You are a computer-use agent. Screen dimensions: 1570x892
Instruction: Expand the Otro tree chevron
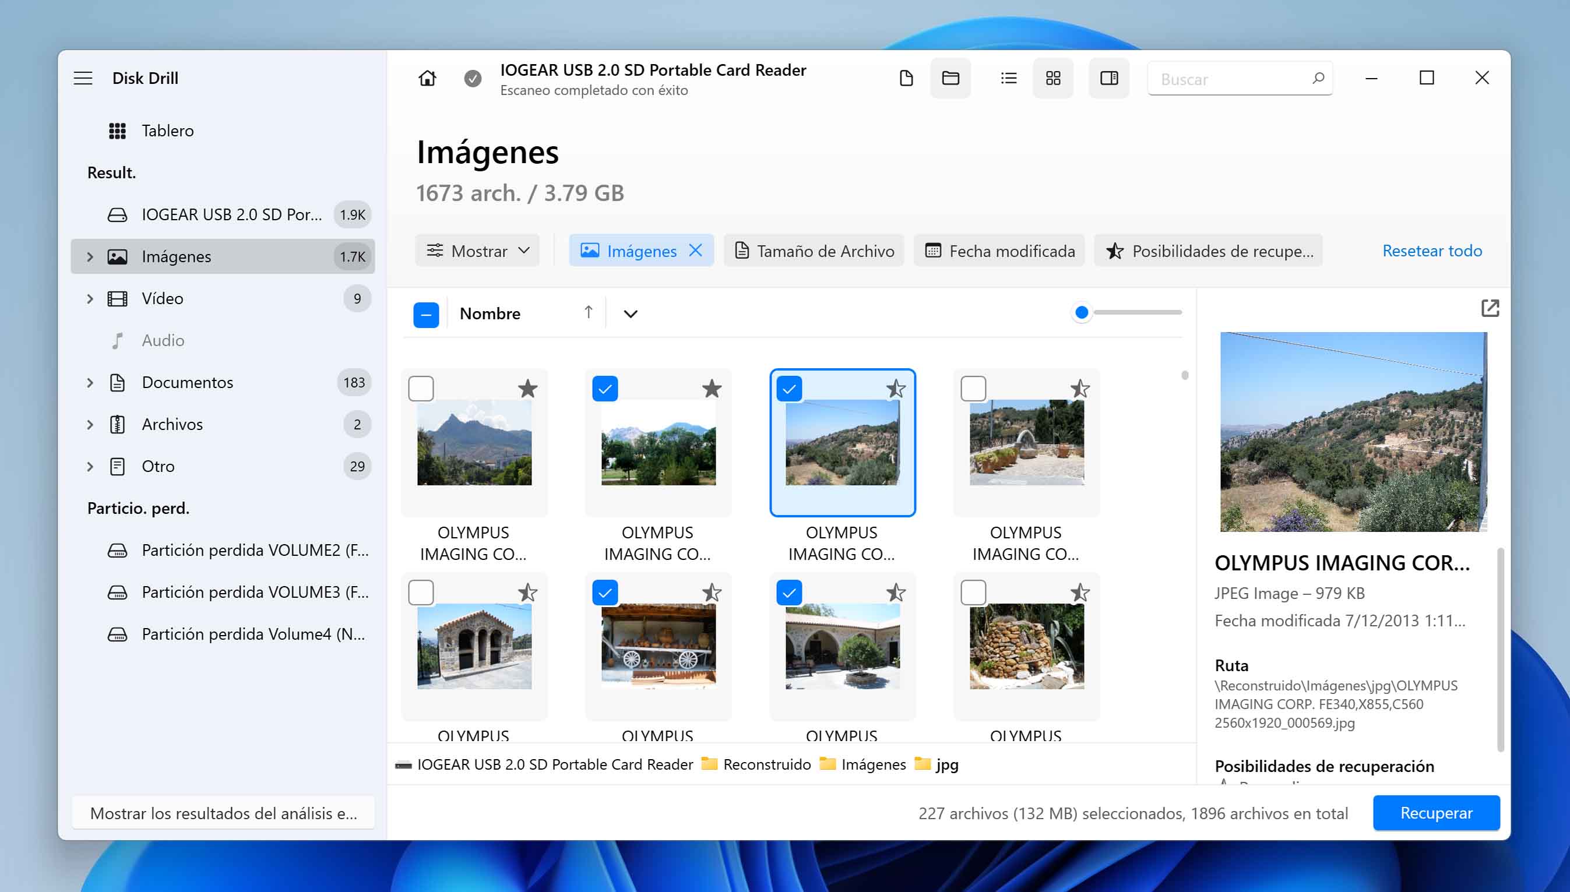(x=90, y=466)
